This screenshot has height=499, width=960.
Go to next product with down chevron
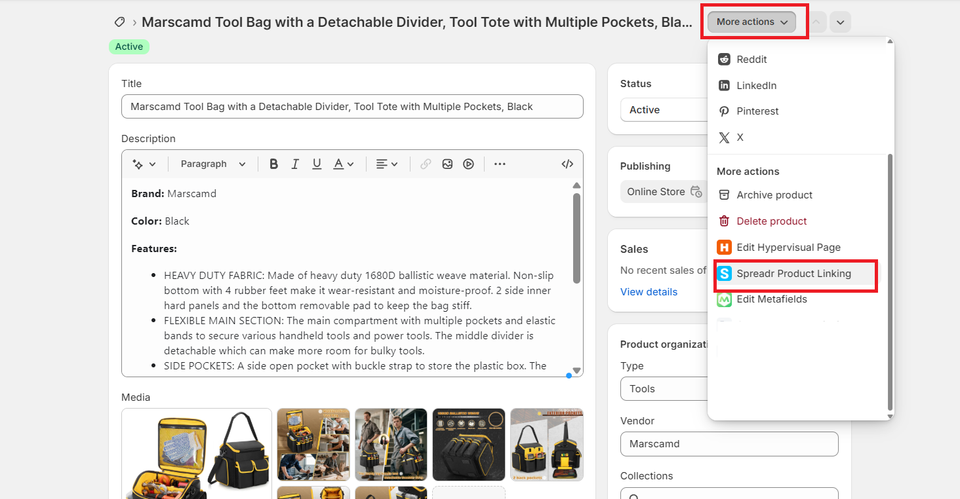tap(840, 22)
